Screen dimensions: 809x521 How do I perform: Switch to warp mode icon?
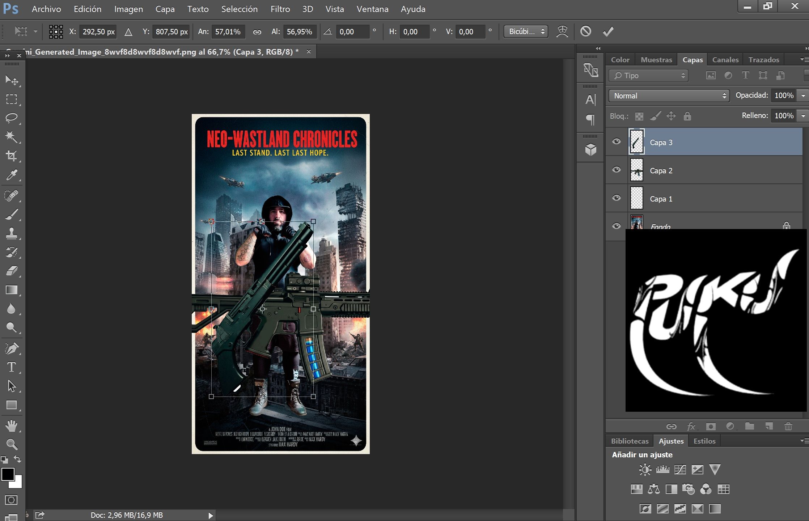[562, 31]
